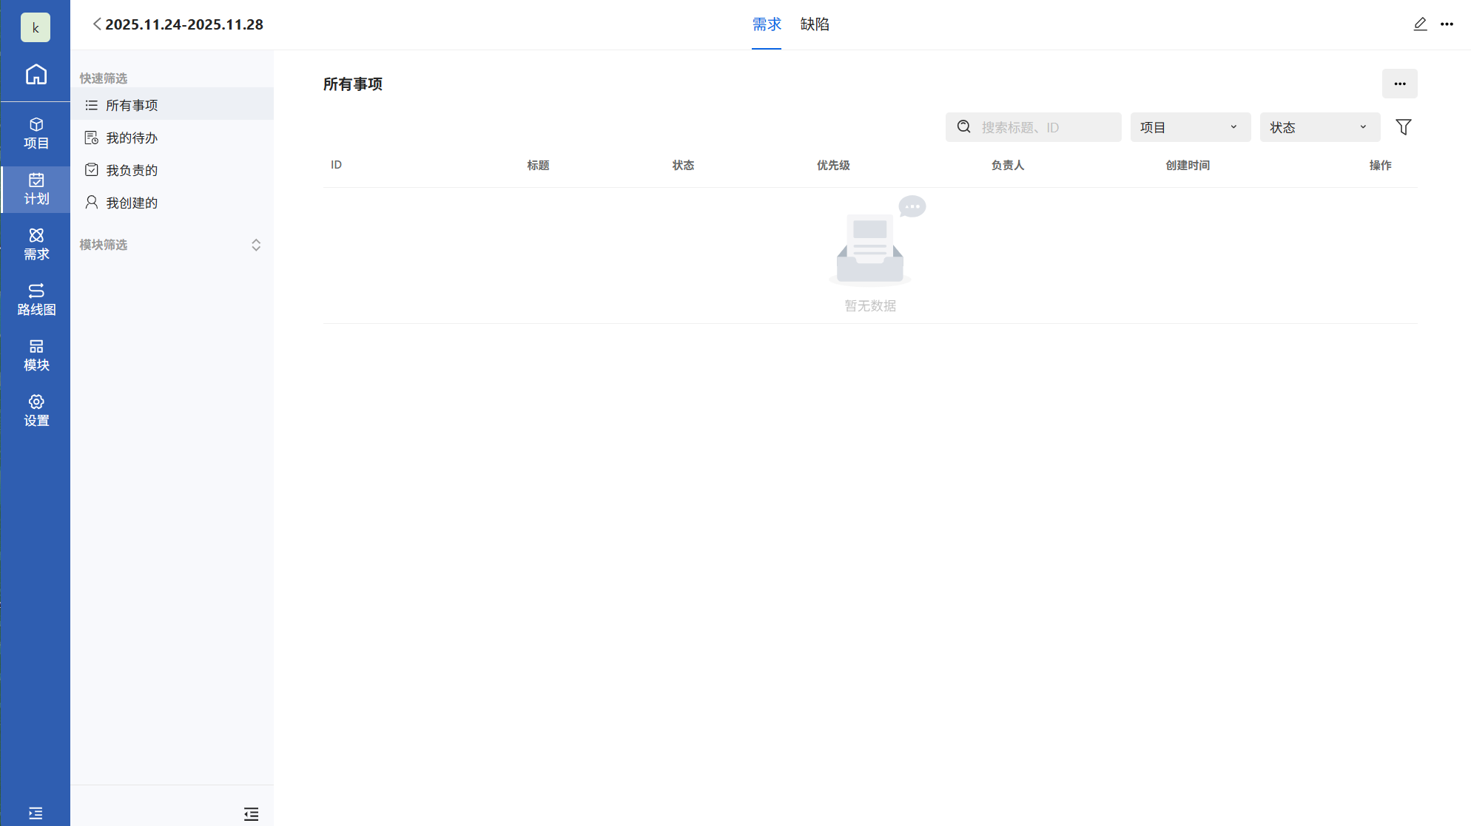The width and height of the screenshot is (1471, 826).
Task: Expand the main navigation sidebar at bottom
Action: pyautogui.click(x=36, y=813)
